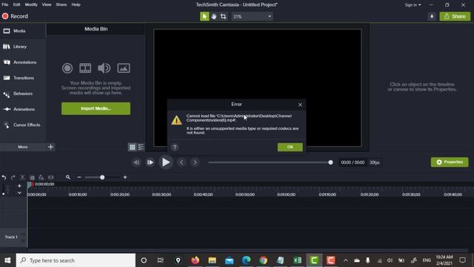
Task: Select the hand Pan tool
Action: pos(214,16)
